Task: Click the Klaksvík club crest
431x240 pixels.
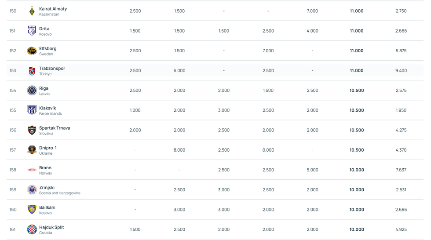Action: (32, 110)
